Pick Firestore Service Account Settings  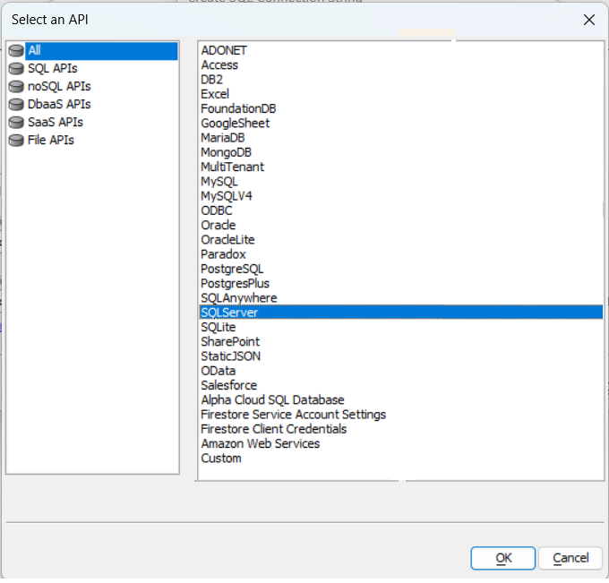point(293,415)
